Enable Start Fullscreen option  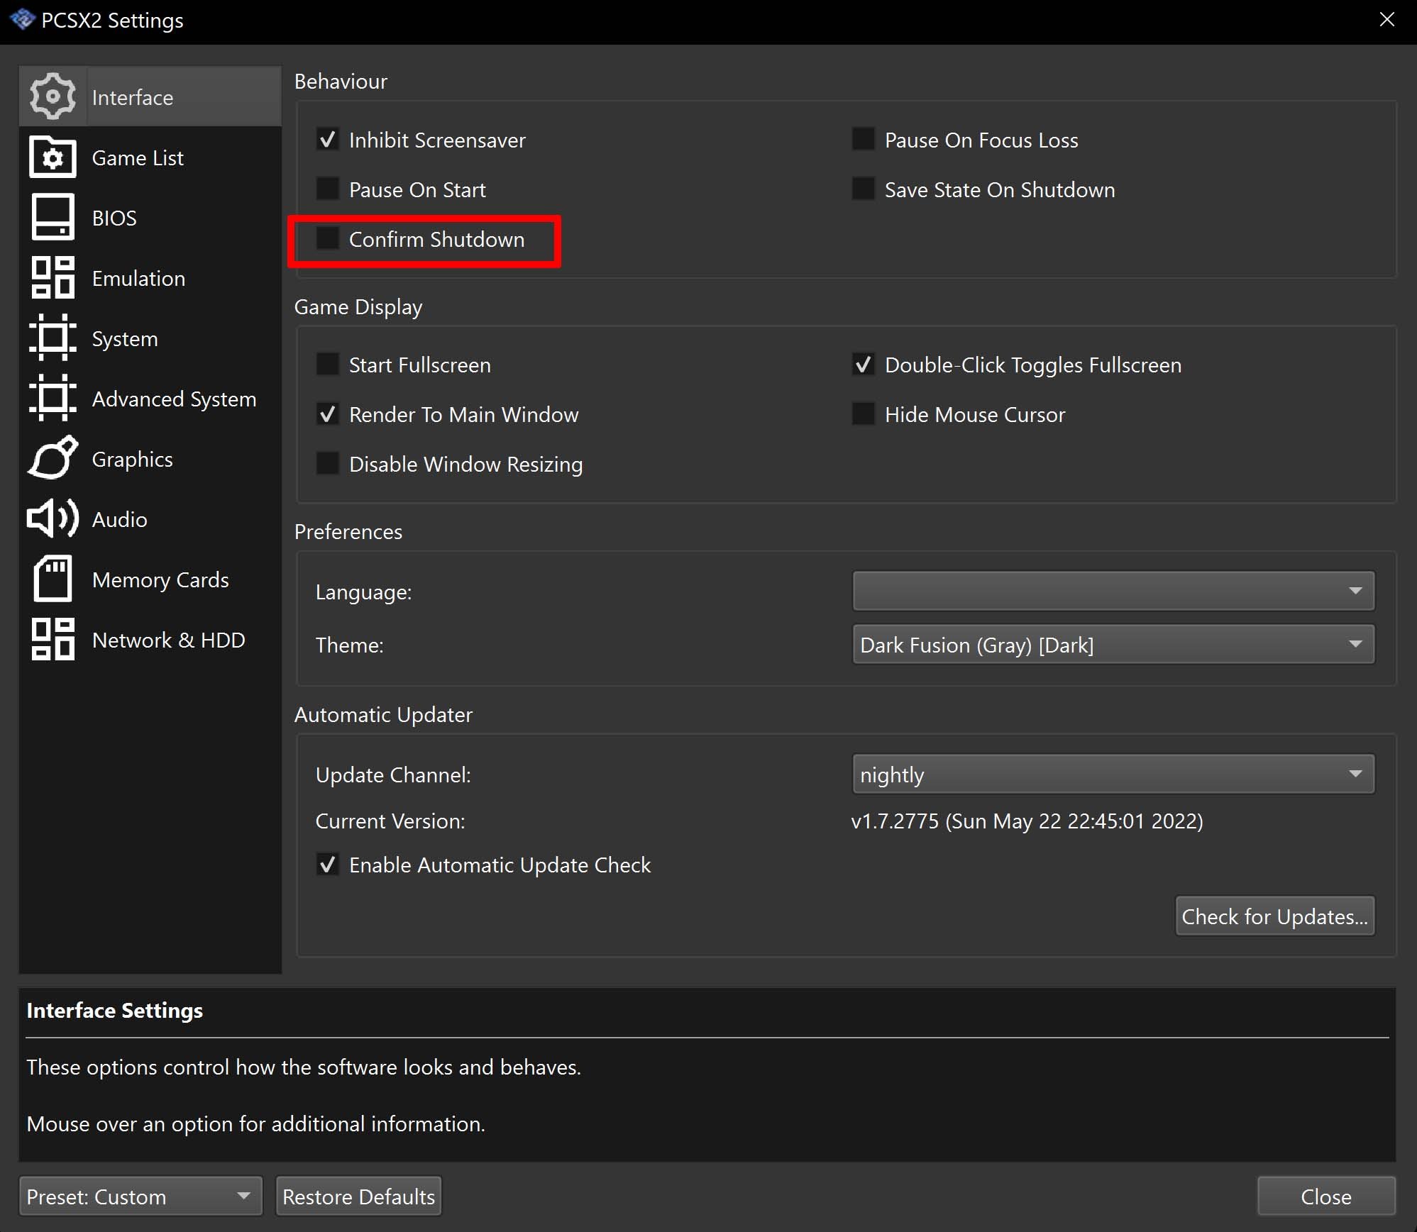coord(327,365)
